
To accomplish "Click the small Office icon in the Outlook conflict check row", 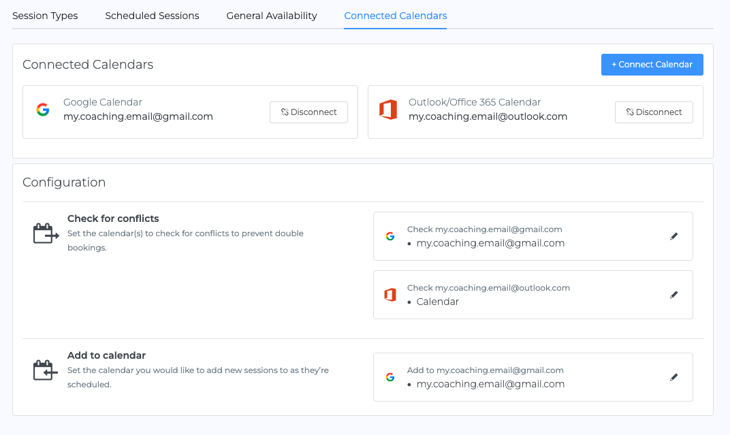I will point(390,295).
